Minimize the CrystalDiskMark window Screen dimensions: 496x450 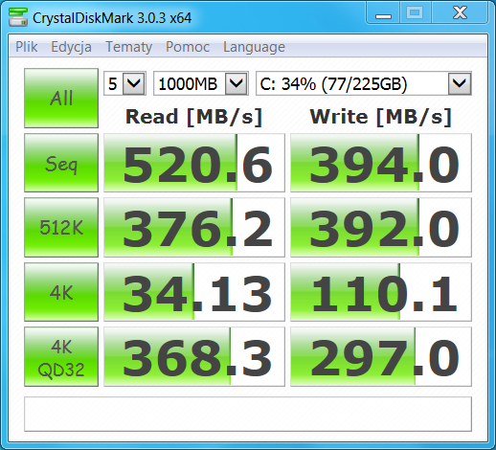click(383, 12)
